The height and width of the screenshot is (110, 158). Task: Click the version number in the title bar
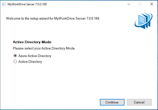(x=40, y=4)
